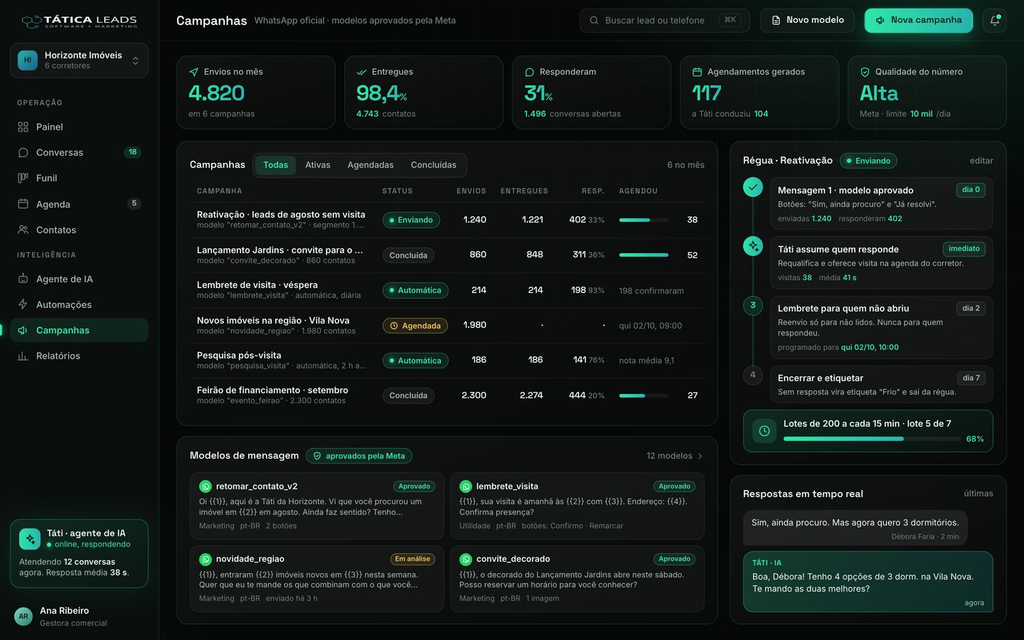Click WhatsApp icon of retomar_contato_v2 model
Viewport: 1024px width, 640px height.
206,486
